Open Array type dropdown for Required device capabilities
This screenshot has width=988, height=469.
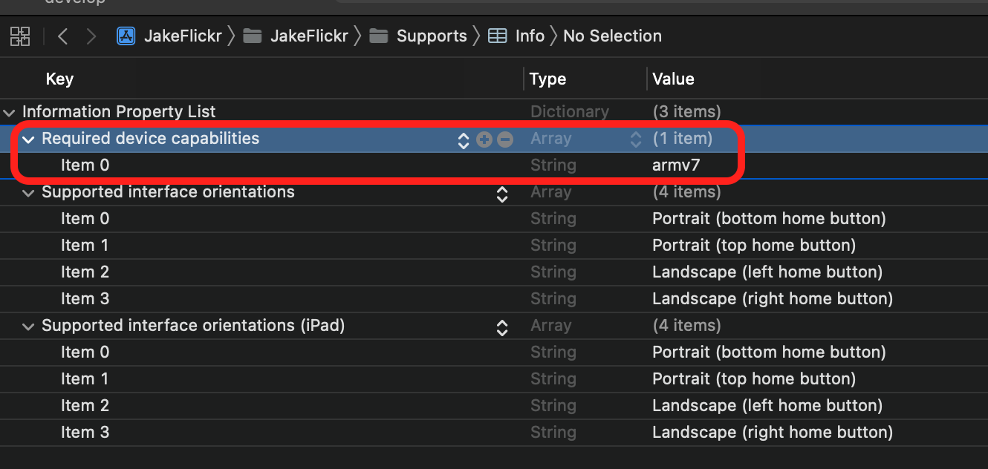(x=636, y=139)
